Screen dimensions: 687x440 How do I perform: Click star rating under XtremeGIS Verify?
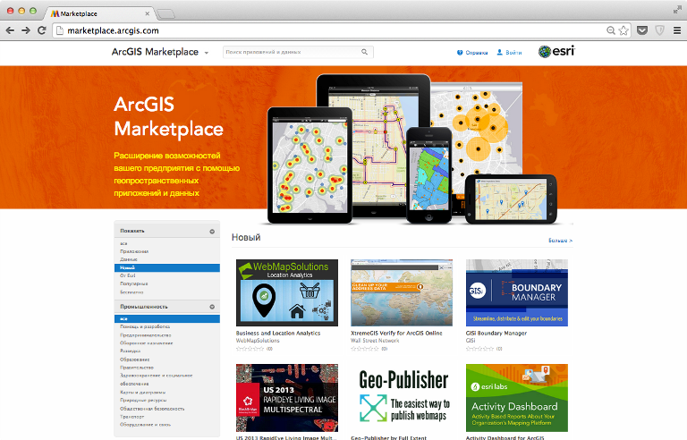[365, 349]
